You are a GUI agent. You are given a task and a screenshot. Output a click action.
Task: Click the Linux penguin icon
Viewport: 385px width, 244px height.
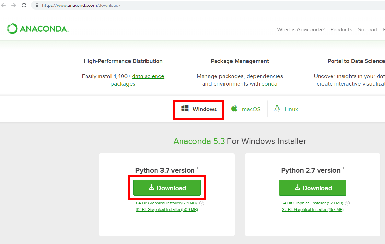pos(277,108)
